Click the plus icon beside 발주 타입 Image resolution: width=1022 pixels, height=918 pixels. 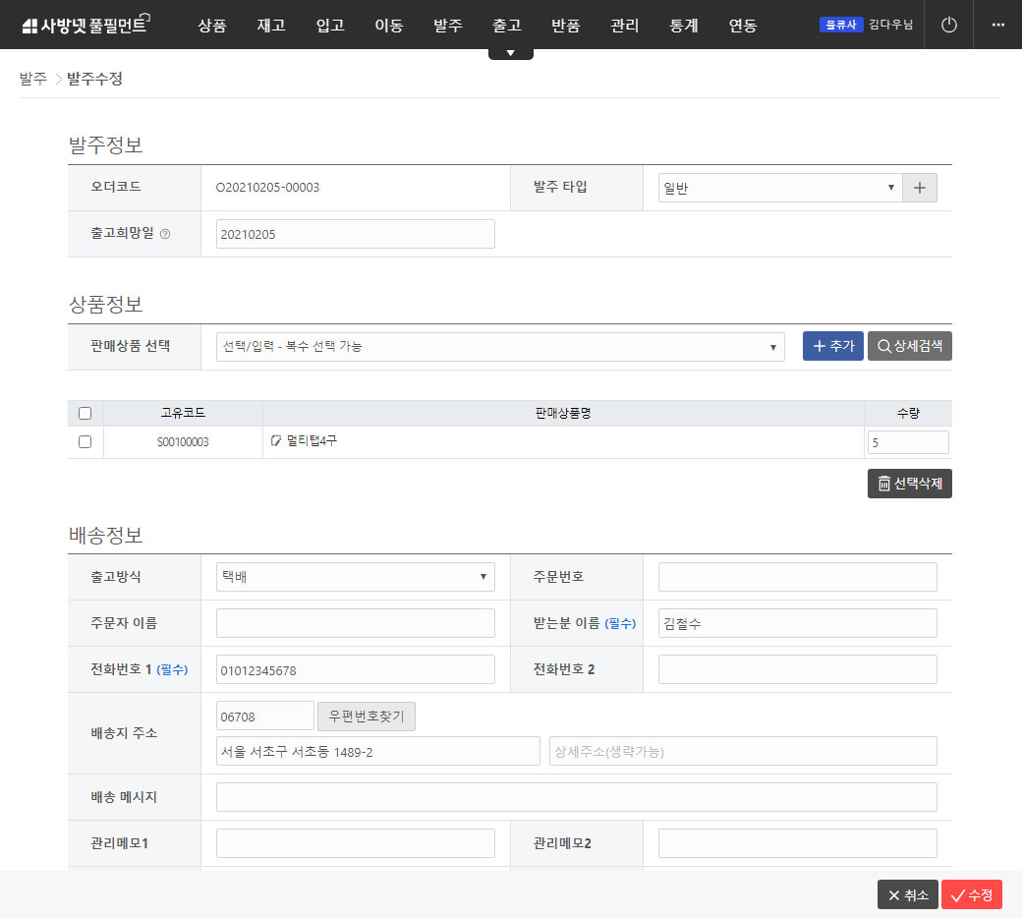(919, 188)
